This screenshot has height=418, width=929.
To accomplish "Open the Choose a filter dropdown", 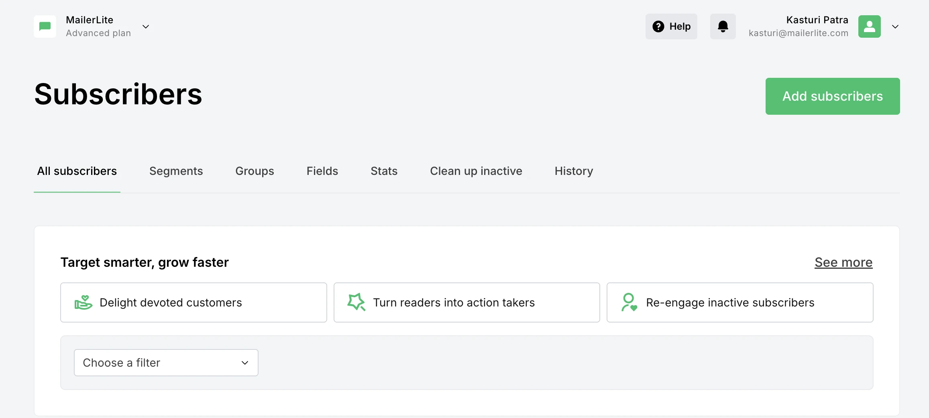I will pos(166,362).
